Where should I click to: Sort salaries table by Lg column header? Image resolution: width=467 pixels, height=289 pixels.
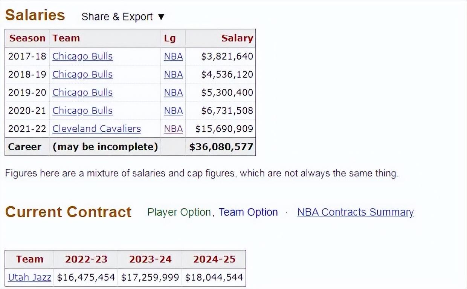(x=173, y=38)
